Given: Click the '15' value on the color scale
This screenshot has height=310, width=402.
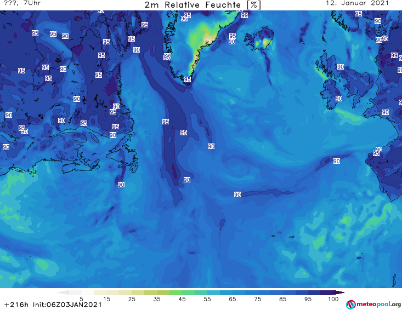Looking at the screenshot, I should click(x=106, y=299).
